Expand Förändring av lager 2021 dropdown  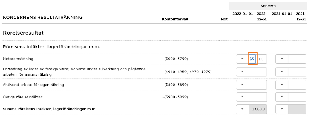[282, 72]
